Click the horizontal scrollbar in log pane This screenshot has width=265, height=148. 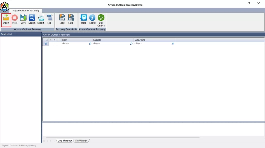click(123, 137)
